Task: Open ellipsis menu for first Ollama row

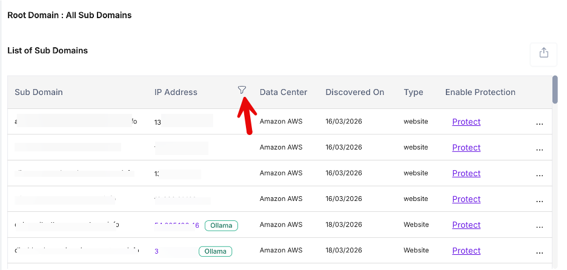Action: [539, 227]
